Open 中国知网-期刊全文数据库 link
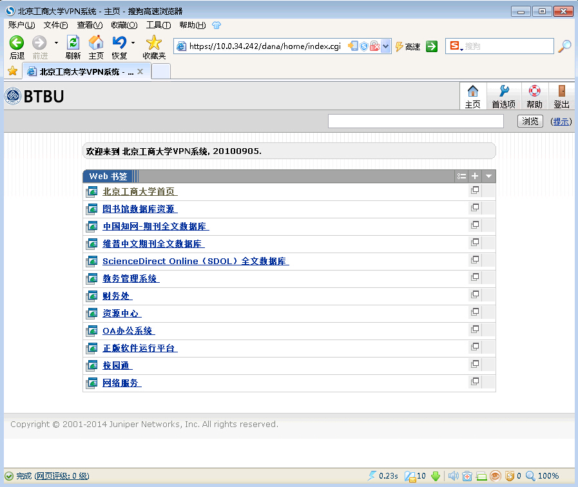The image size is (578, 487). [155, 226]
